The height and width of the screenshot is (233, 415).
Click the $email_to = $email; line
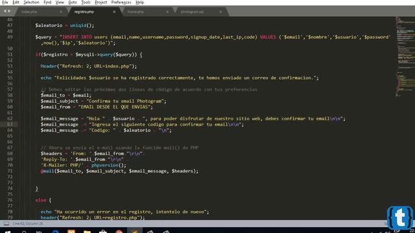coord(66,95)
